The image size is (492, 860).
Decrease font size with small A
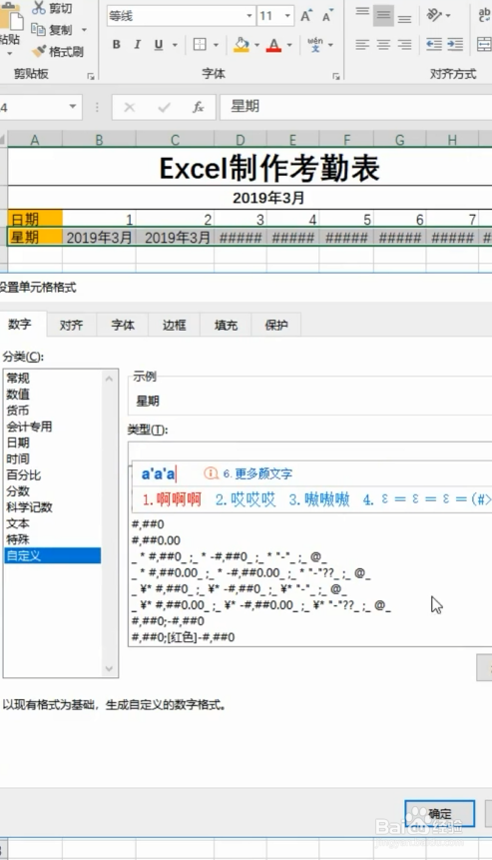tap(327, 16)
